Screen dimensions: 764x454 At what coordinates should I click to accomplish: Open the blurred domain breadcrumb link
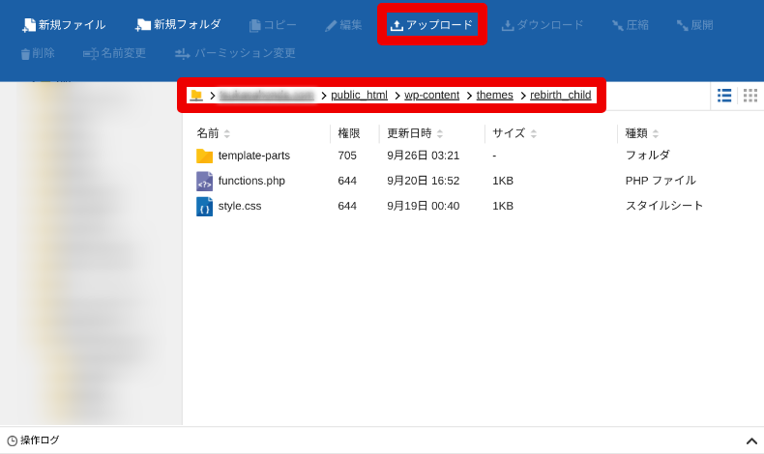(x=267, y=95)
